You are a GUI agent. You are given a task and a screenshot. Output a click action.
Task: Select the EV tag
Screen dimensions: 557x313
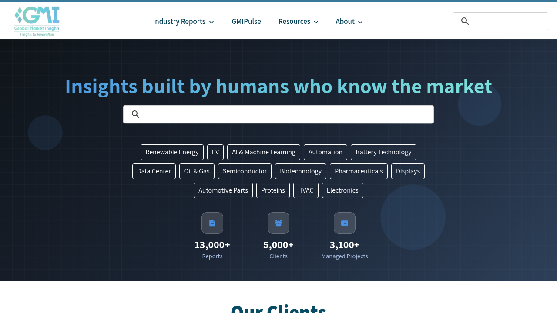(215, 152)
